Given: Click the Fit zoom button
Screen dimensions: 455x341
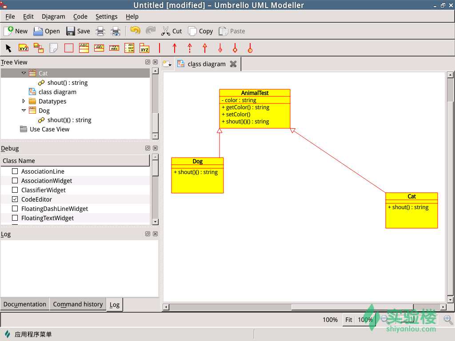Looking at the screenshot, I should [x=348, y=320].
